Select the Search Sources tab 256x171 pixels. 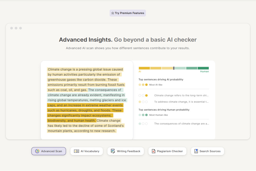tap(208, 151)
